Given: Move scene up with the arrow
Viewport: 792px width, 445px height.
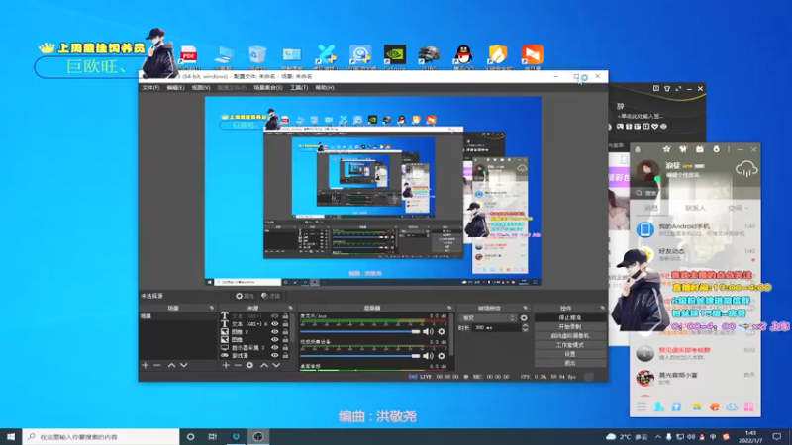Looking at the screenshot, I should click(171, 365).
